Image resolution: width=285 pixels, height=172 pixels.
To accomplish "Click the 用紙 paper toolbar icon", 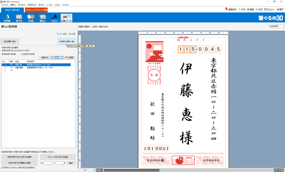I will coord(31,18).
